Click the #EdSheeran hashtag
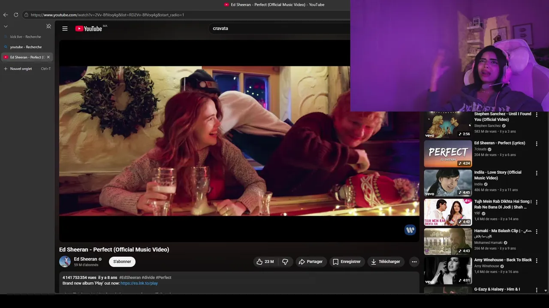The image size is (549, 308). (x=130, y=278)
